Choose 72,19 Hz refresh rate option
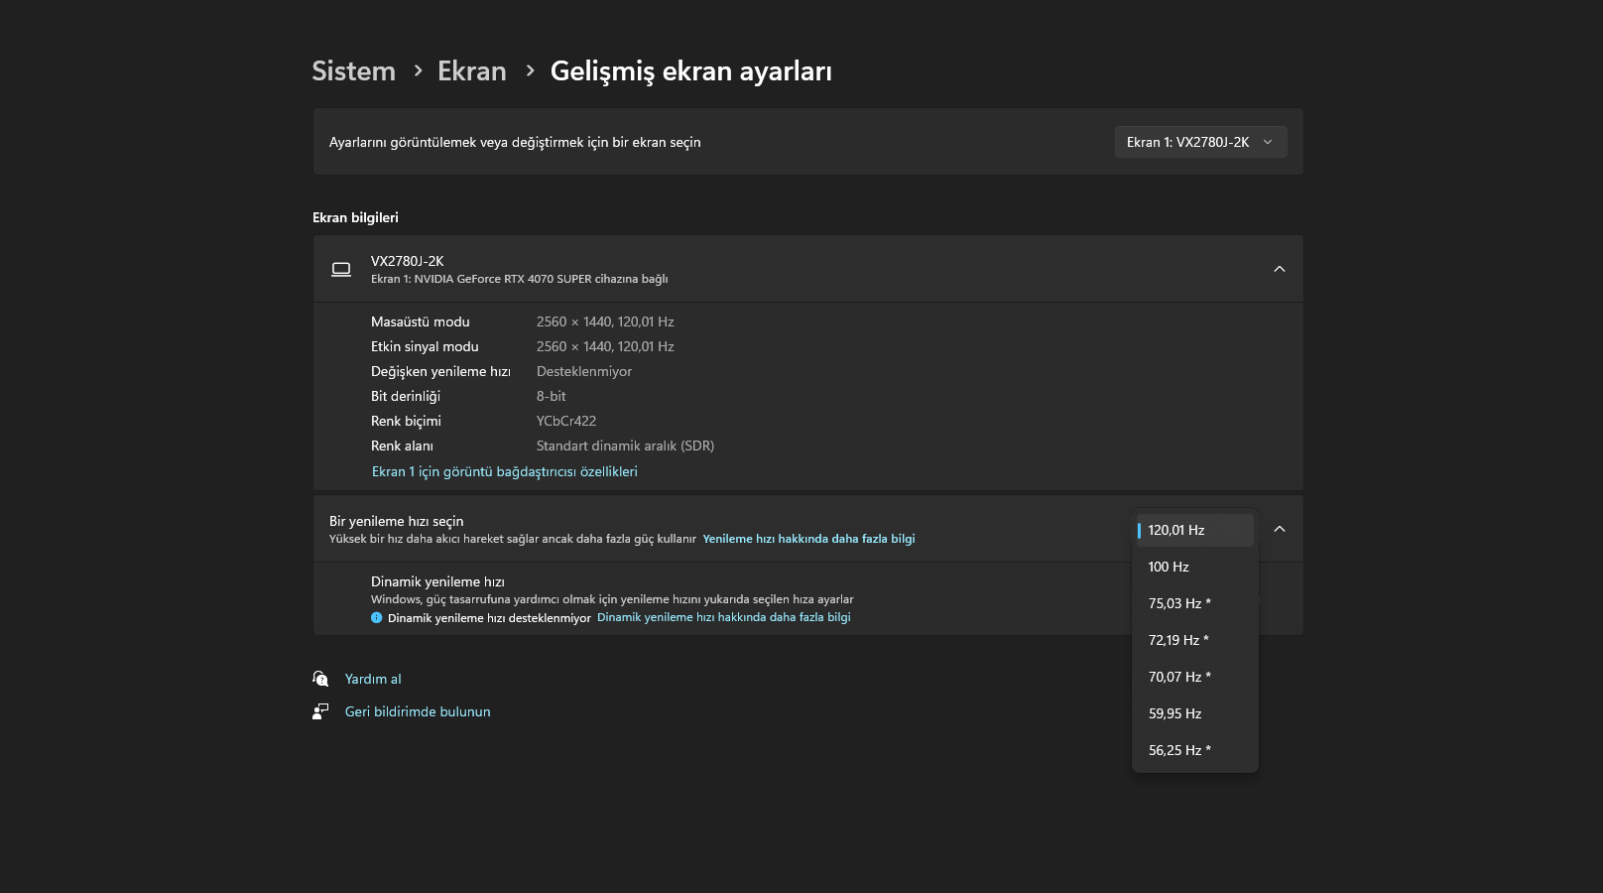 coord(1195,640)
